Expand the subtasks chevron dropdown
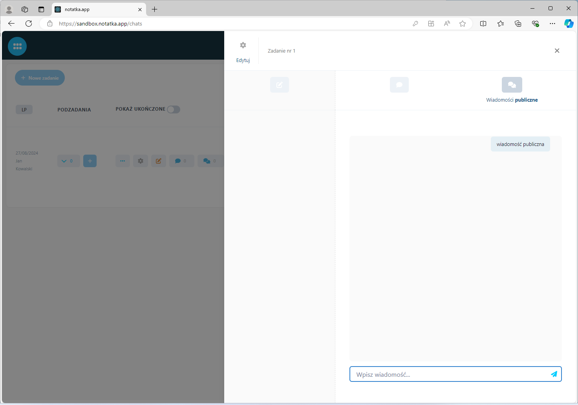This screenshot has height=405, width=578. (x=68, y=161)
